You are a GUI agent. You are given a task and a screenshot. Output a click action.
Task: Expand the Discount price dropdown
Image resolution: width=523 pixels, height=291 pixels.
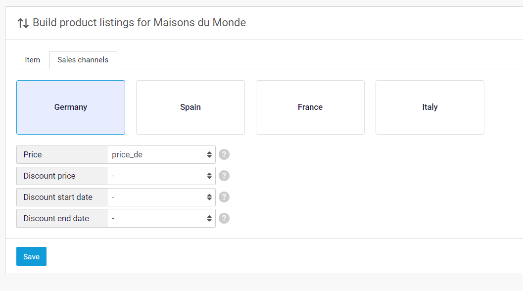pyautogui.click(x=161, y=176)
